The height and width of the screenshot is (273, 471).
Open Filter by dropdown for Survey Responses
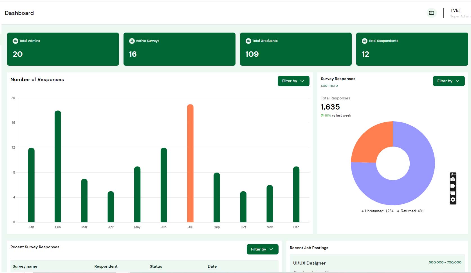[448, 81]
